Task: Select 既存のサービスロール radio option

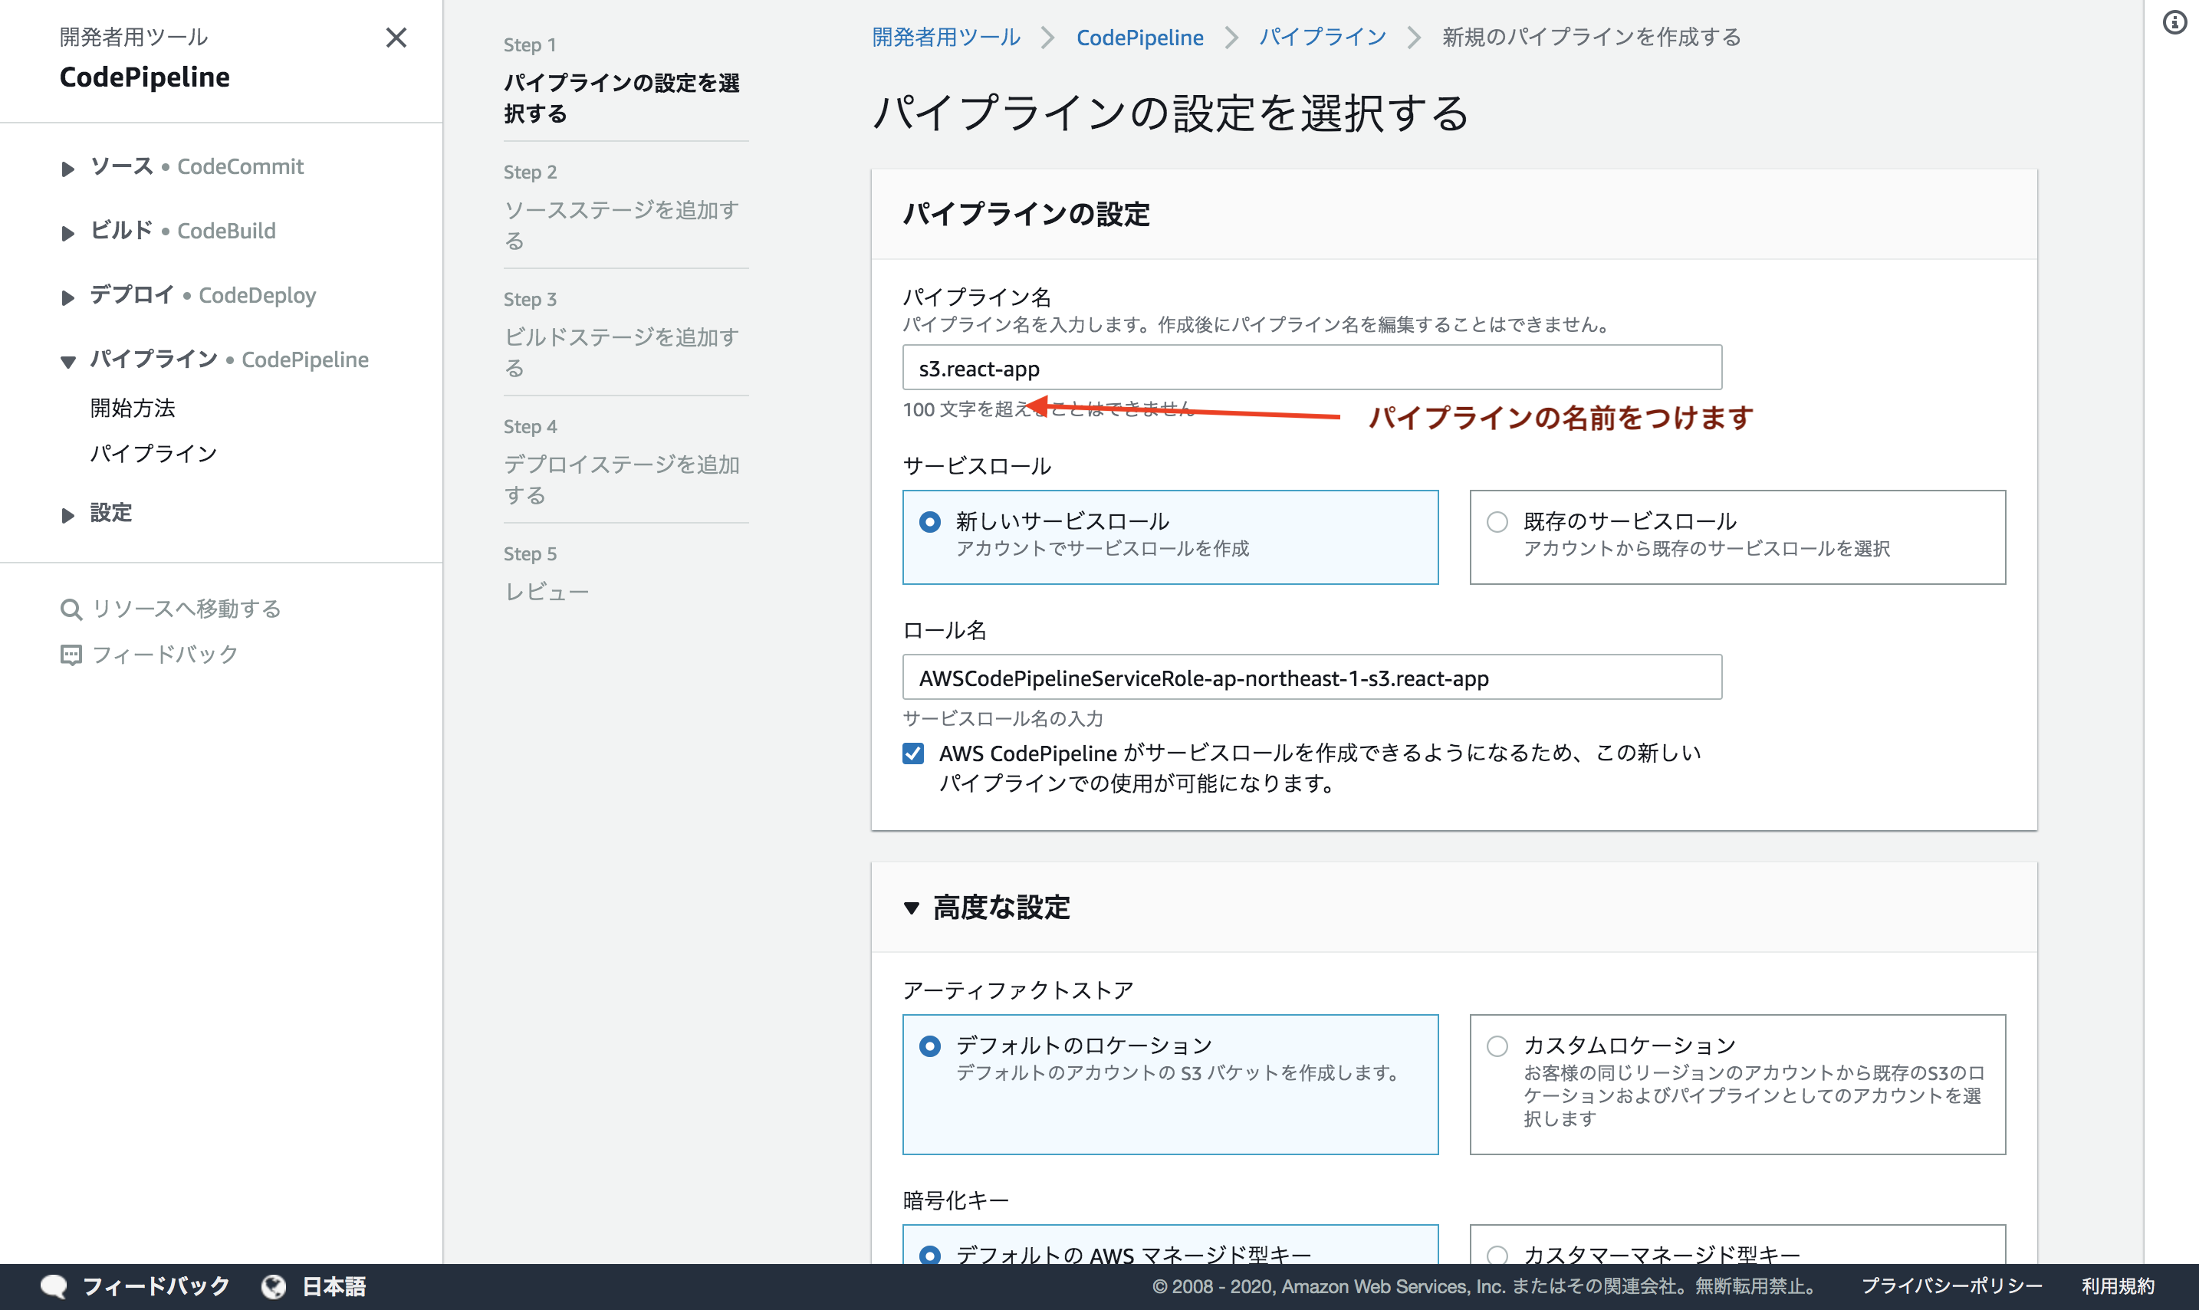Action: (1497, 522)
